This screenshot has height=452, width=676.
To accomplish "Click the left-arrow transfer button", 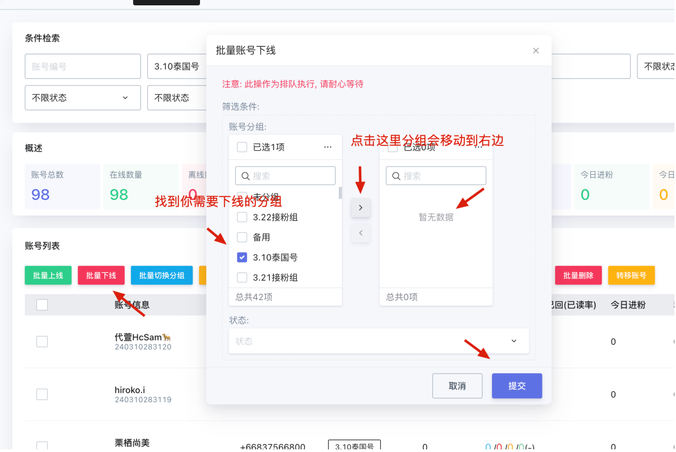I will point(361,233).
